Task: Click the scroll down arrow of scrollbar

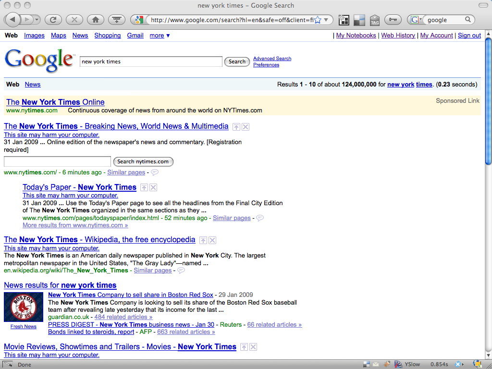Action: pos(488,356)
